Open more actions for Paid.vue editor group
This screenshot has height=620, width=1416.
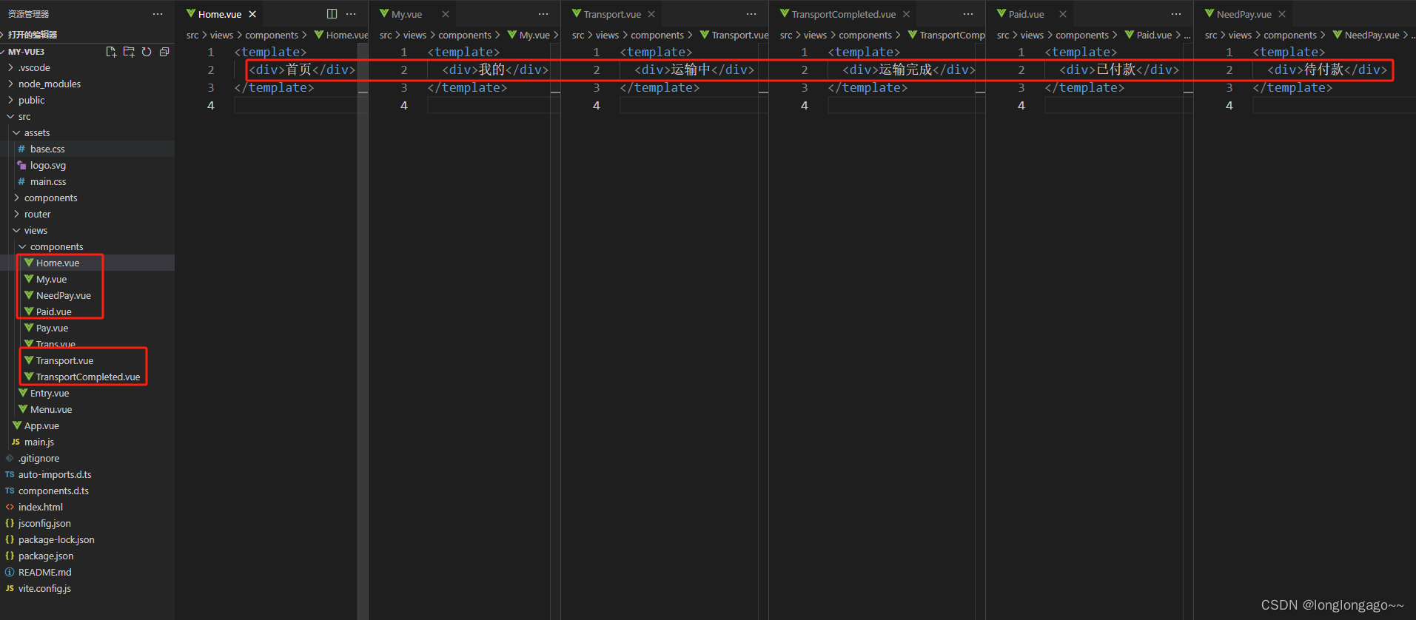pyautogui.click(x=1176, y=14)
